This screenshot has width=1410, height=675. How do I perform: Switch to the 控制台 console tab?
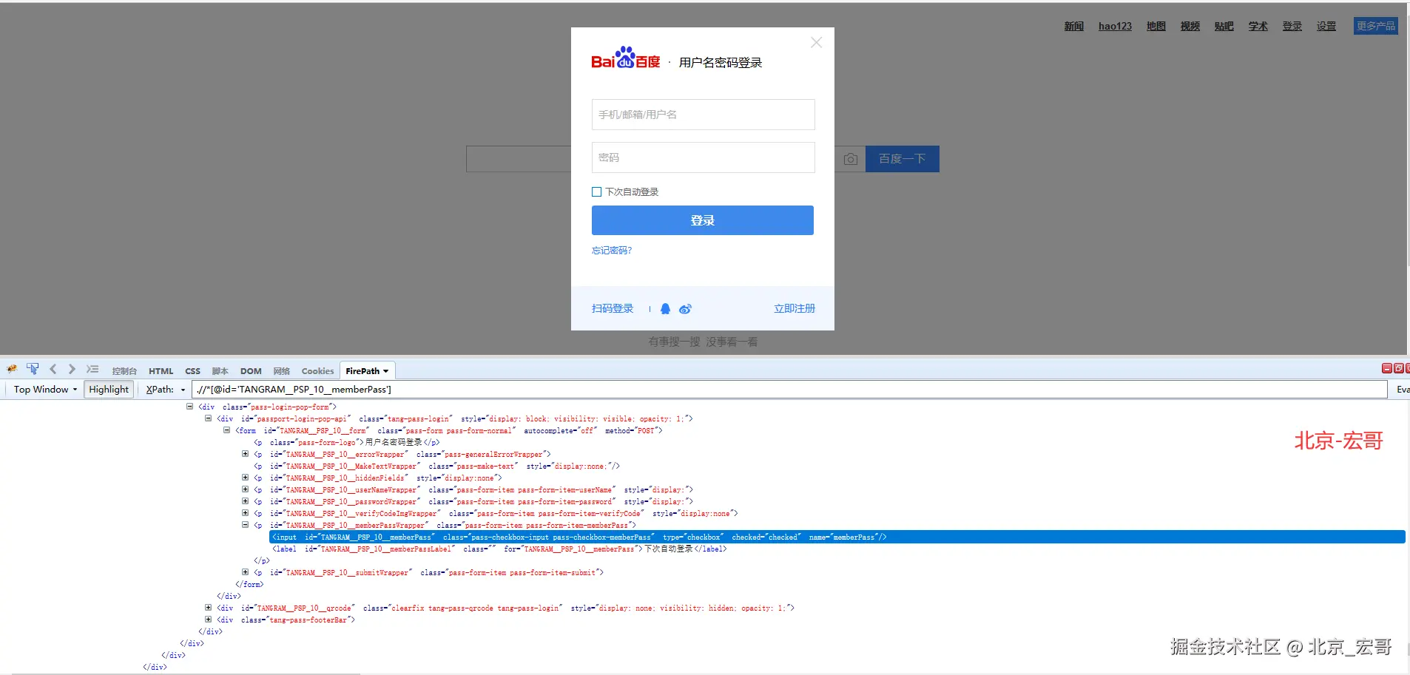[x=124, y=371]
